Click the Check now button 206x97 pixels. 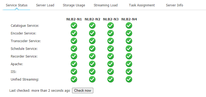click(83, 90)
